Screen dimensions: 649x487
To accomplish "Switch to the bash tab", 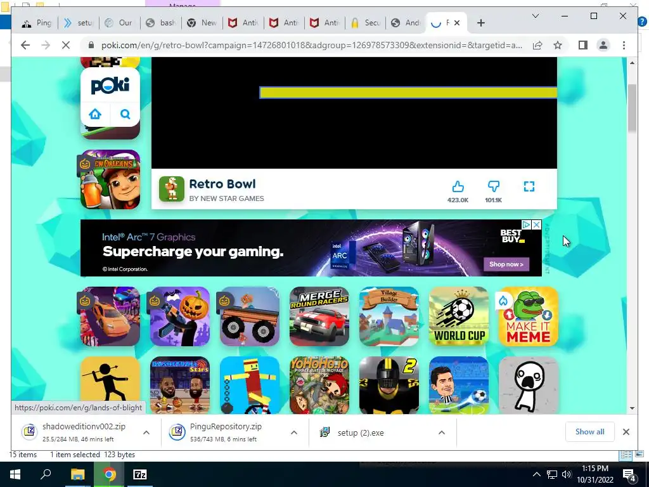I will (x=160, y=23).
